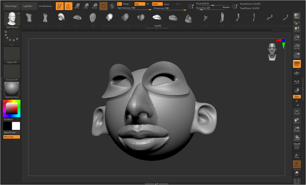The image size is (306, 185).
Task: Open the Dots stroke type picker
Action: pyautogui.click(x=12, y=38)
